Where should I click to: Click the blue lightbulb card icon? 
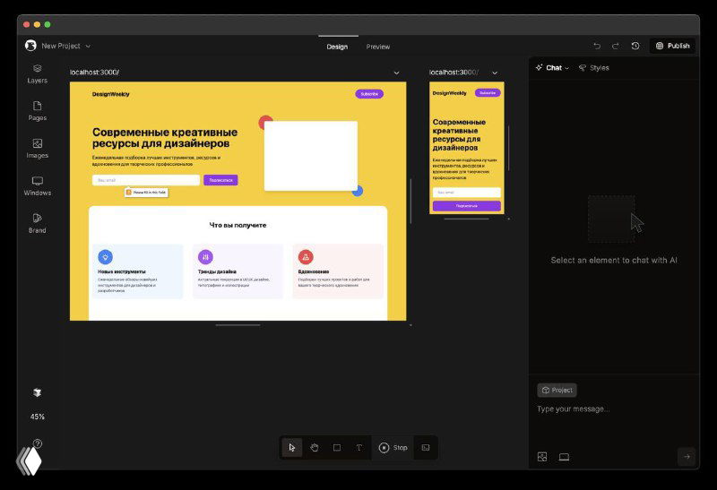[105, 257]
